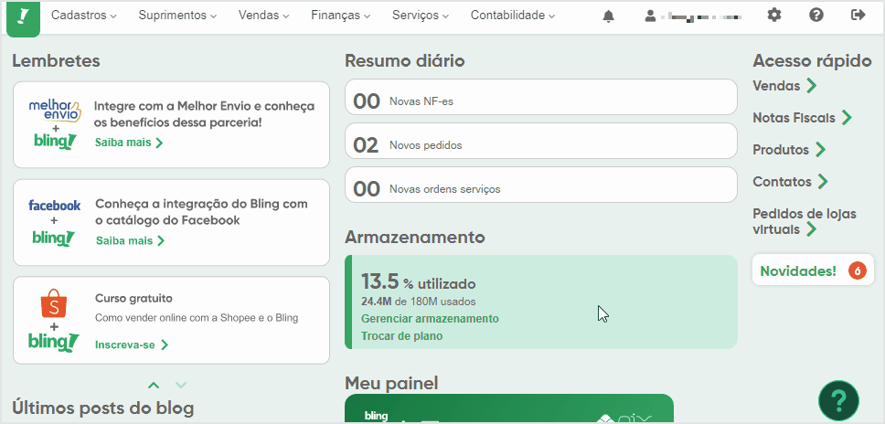Viewport: 885px width, 424px height.
Task: Click the Últimos posts do blog heading
Action: click(x=102, y=407)
